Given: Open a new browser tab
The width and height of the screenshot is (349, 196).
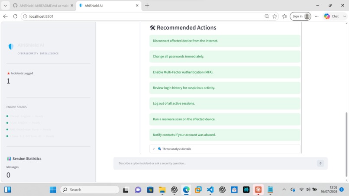Looking at the screenshot, I should pos(147,6).
